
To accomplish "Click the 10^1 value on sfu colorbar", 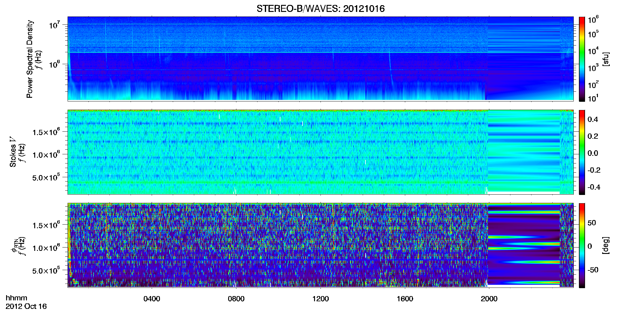I will point(593,98).
